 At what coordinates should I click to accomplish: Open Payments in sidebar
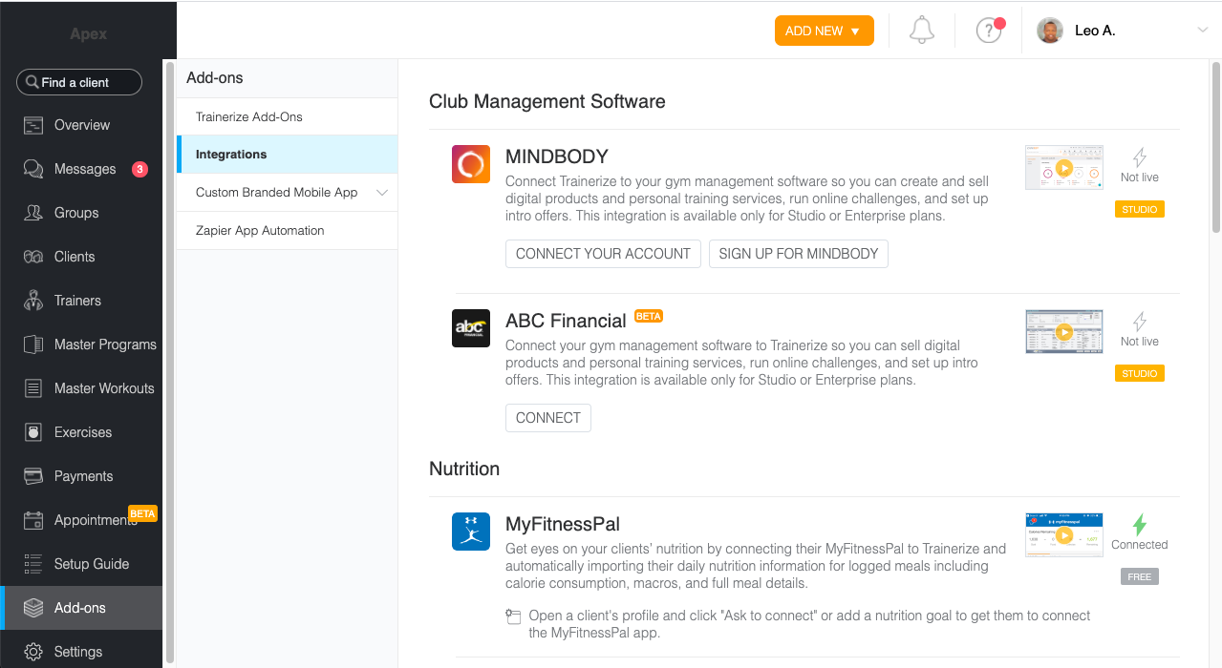tap(82, 476)
